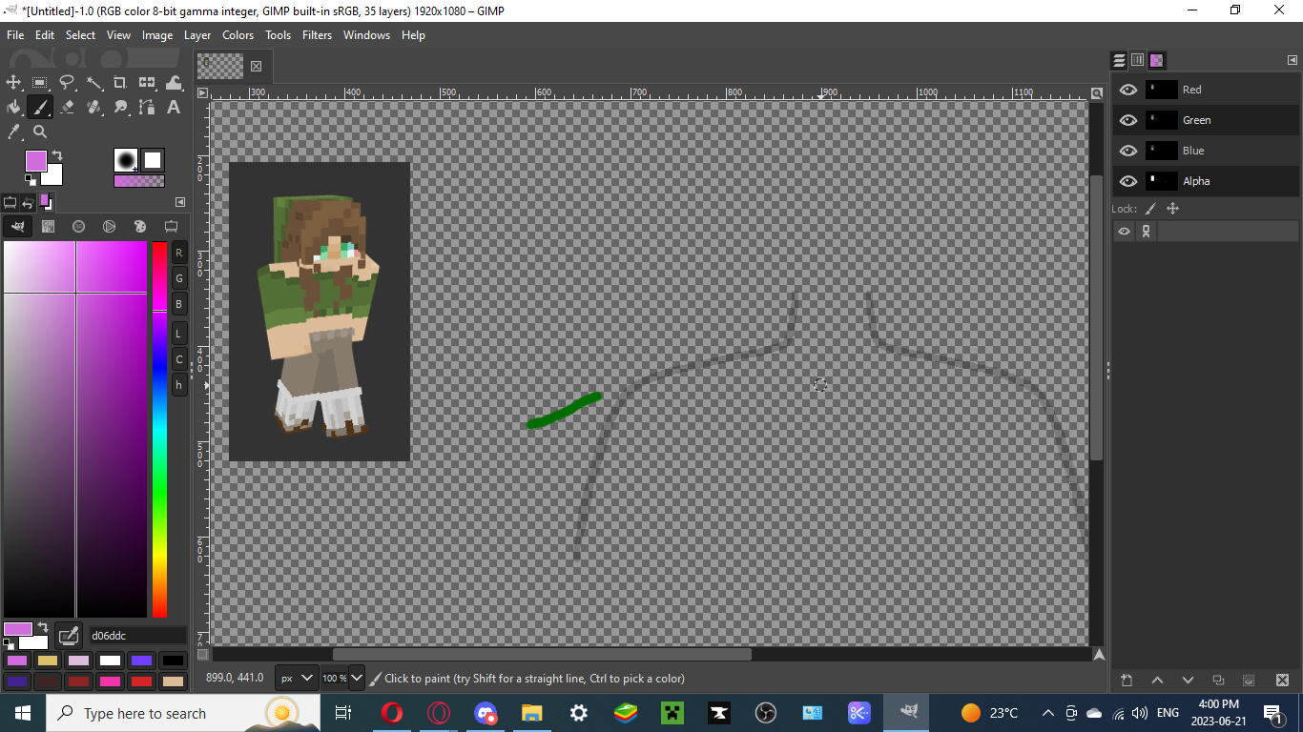Image resolution: width=1303 pixels, height=732 pixels.
Task: Select the Paintbrush tool
Action: (40, 107)
